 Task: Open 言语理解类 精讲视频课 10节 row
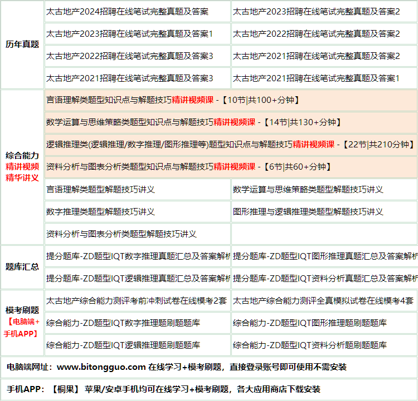231,100
